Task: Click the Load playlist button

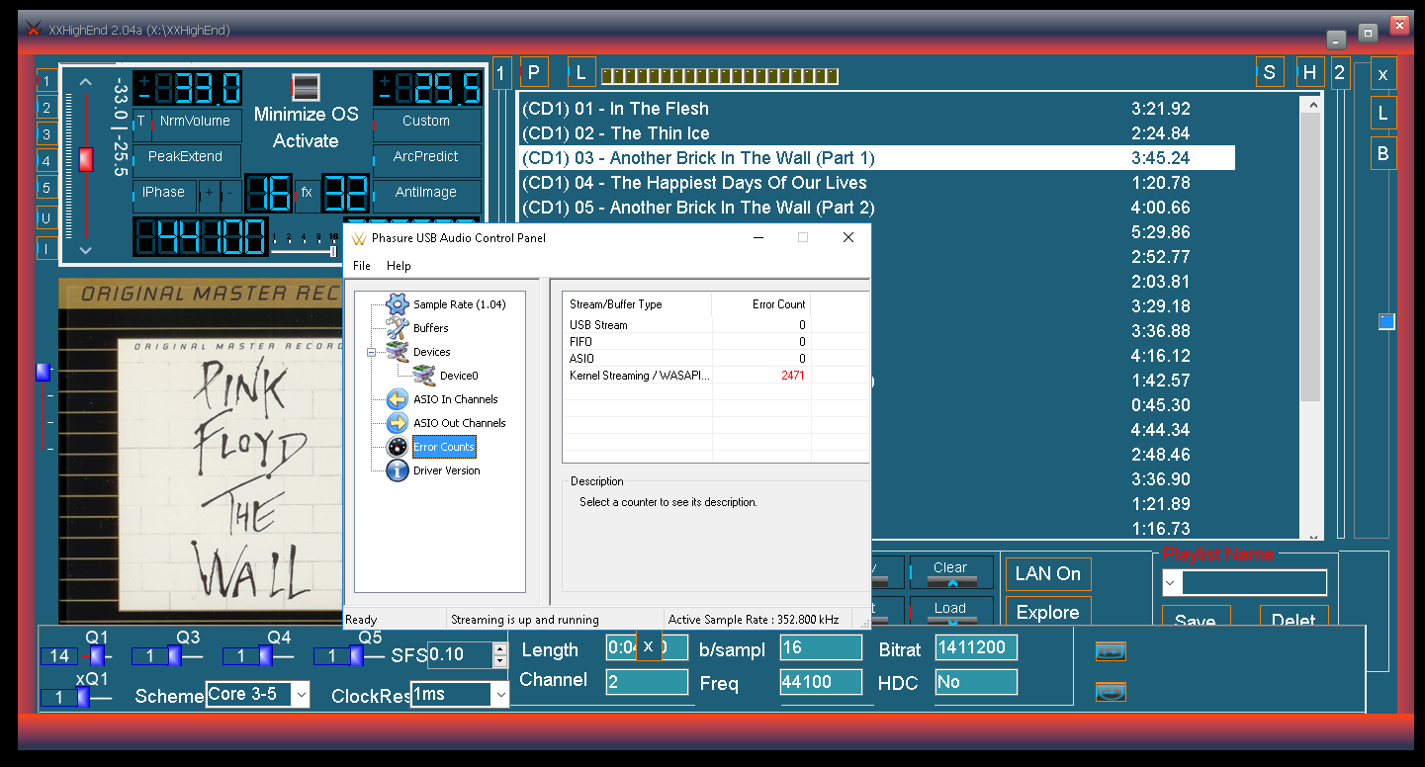Action: pos(950,611)
